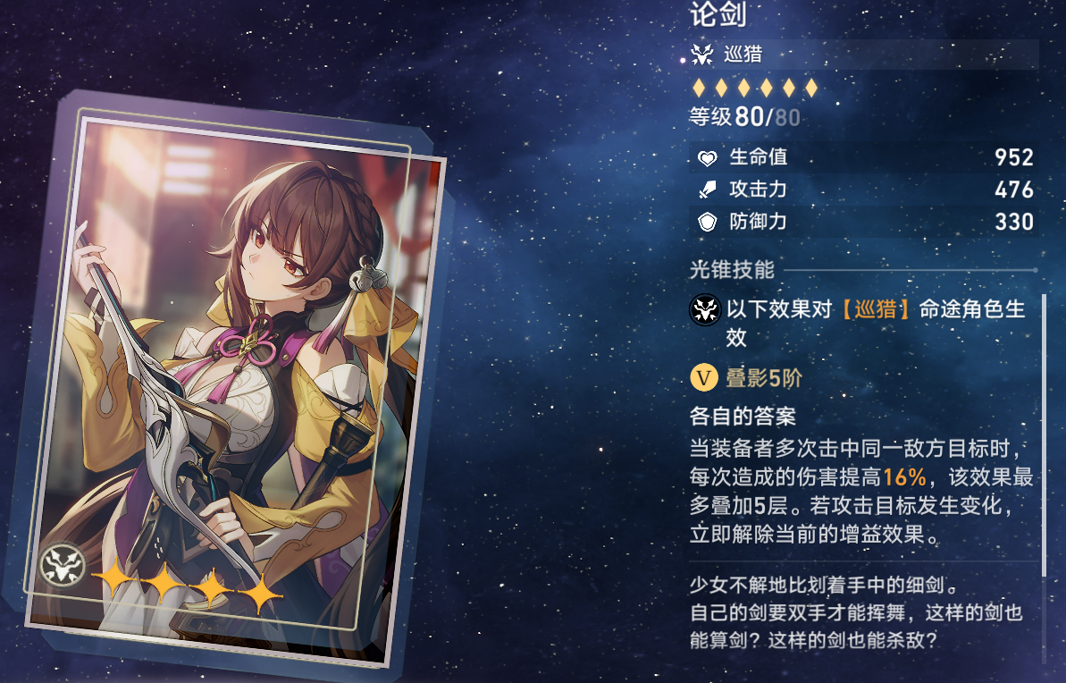Click the sword icon next to 攻击力
The height and width of the screenshot is (683, 1066).
click(x=708, y=190)
